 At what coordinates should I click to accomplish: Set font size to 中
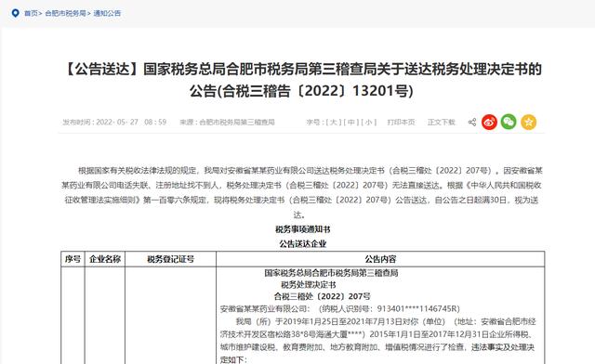coord(351,122)
